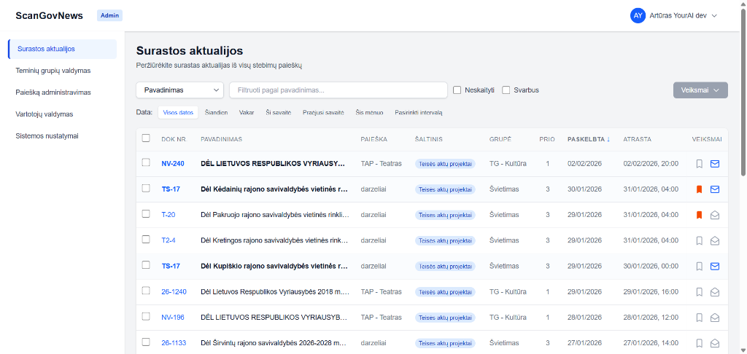747x354 pixels.
Task: Bookmark the T2-4 row
Action: click(700, 241)
